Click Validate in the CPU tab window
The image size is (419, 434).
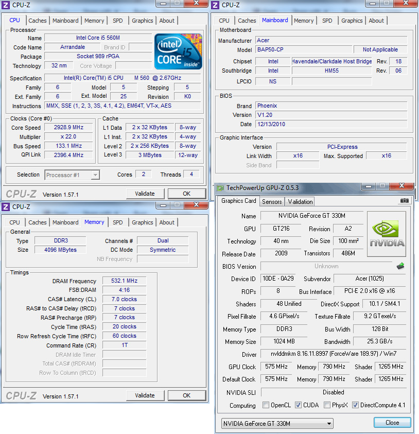click(x=145, y=194)
